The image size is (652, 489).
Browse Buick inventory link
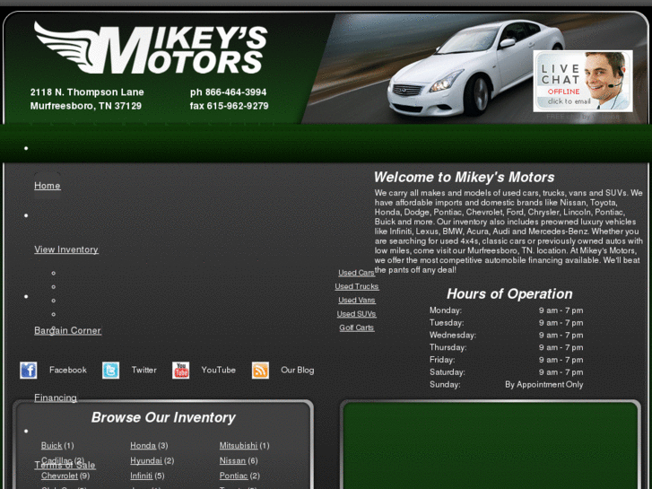[51, 446]
